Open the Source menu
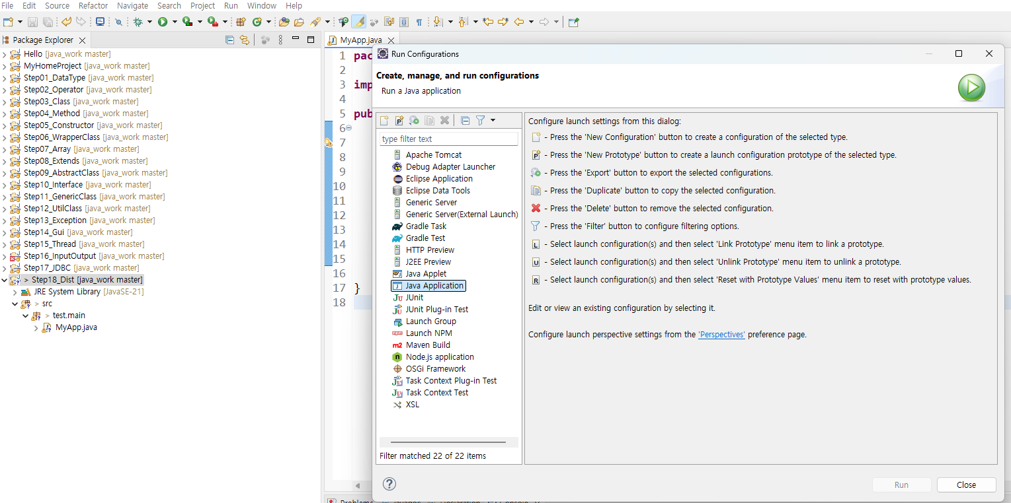Screen dimensions: 1011x503 (57, 5)
